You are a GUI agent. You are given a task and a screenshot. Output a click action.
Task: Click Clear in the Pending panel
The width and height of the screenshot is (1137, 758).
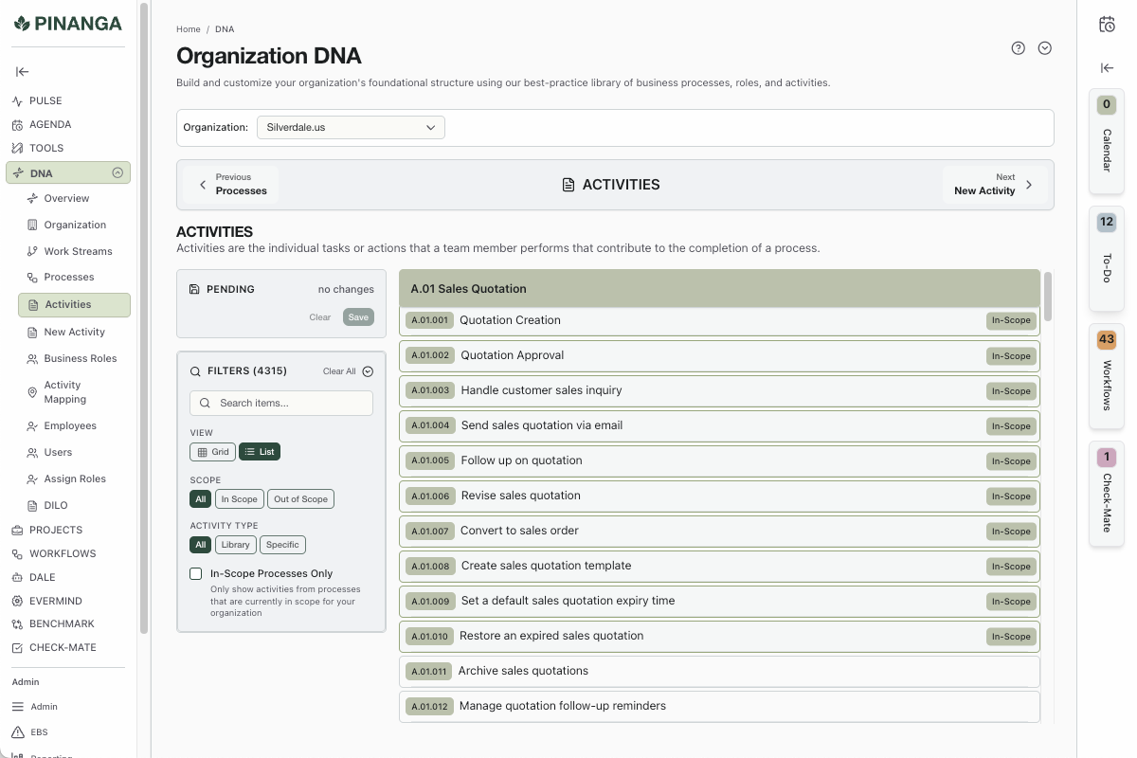click(x=320, y=317)
